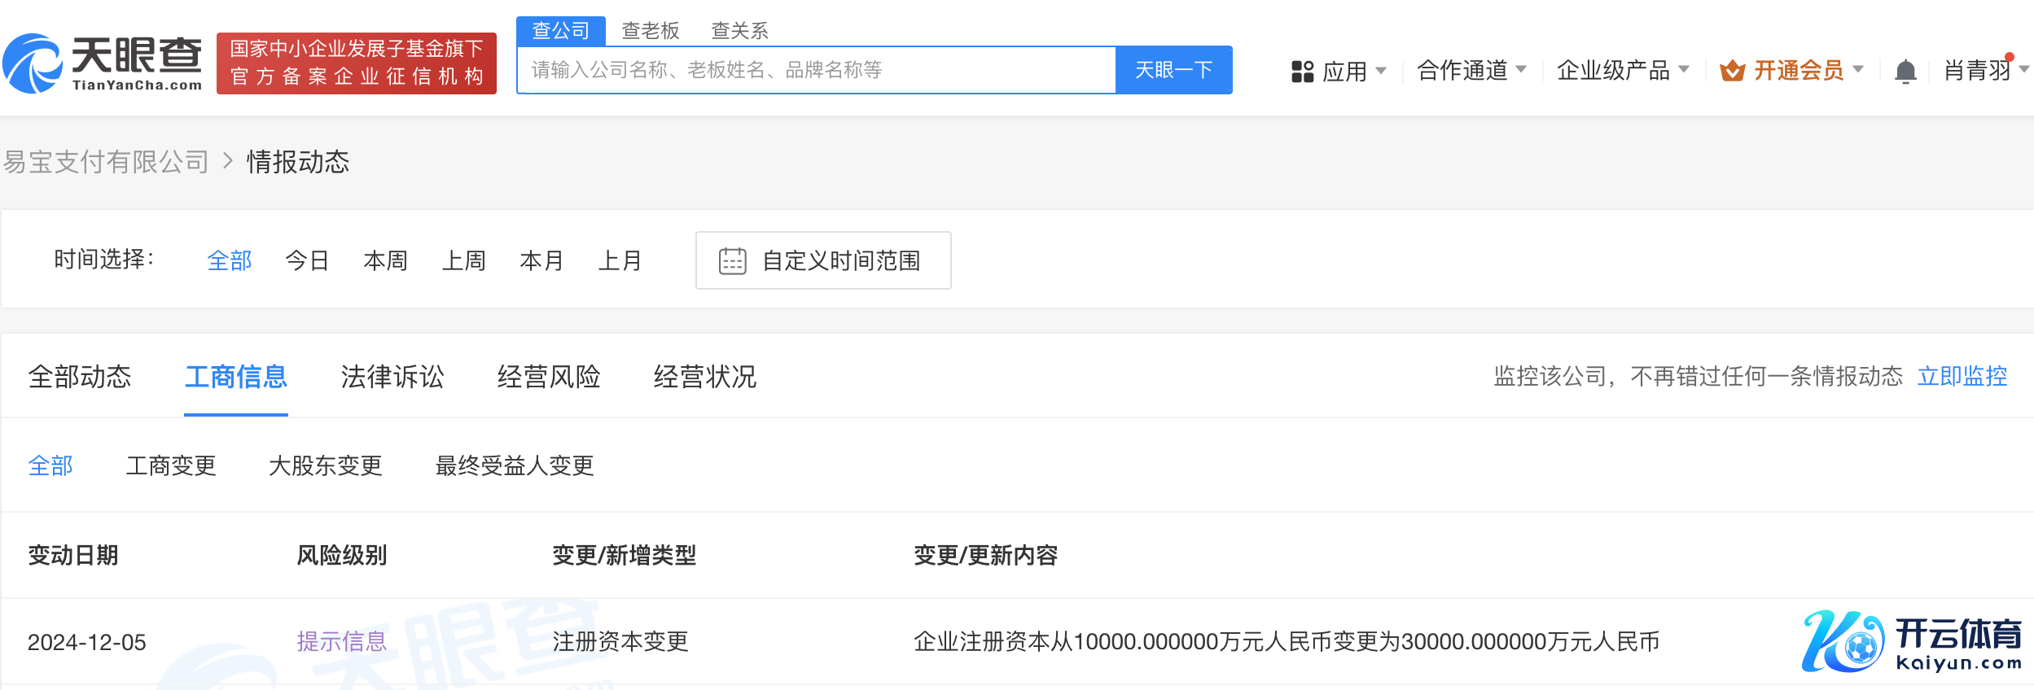Click the applications grid icon
The image size is (2034, 690).
1302,72
